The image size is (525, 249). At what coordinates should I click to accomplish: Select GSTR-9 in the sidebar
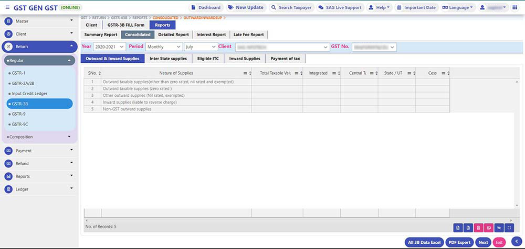point(19,114)
